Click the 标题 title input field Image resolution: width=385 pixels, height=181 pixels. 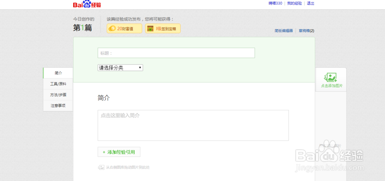(x=176, y=53)
